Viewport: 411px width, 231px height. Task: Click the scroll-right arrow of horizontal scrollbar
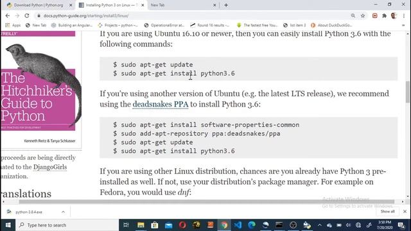[403, 201]
